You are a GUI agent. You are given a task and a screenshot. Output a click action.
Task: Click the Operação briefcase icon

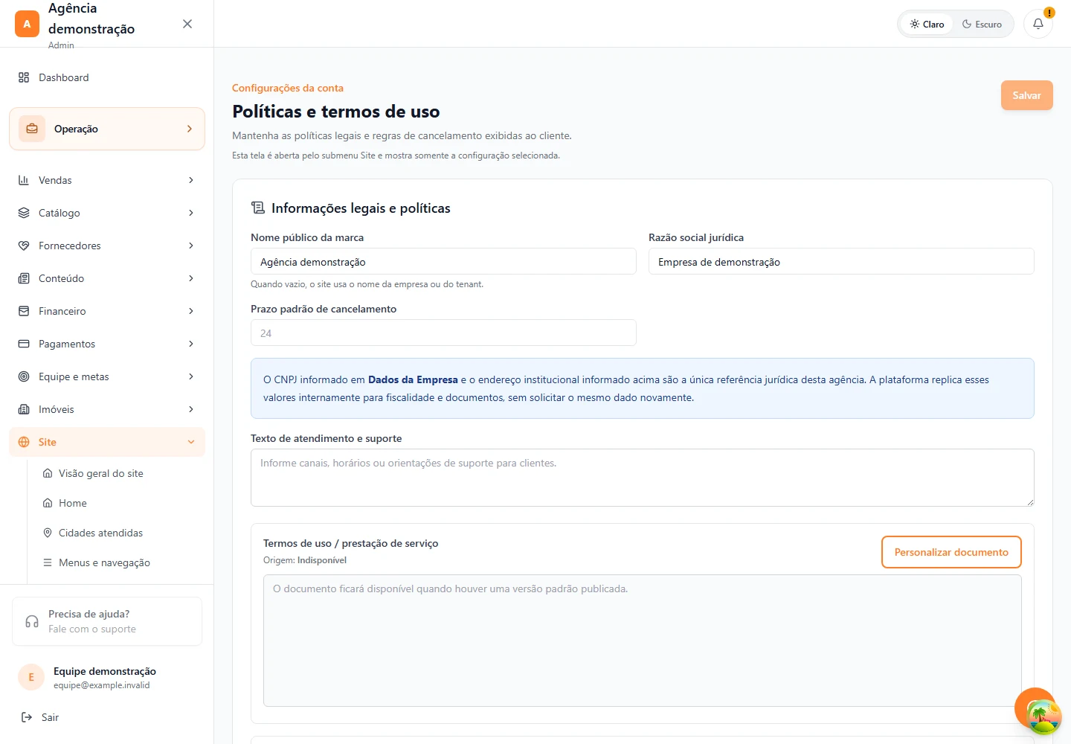(x=32, y=129)
